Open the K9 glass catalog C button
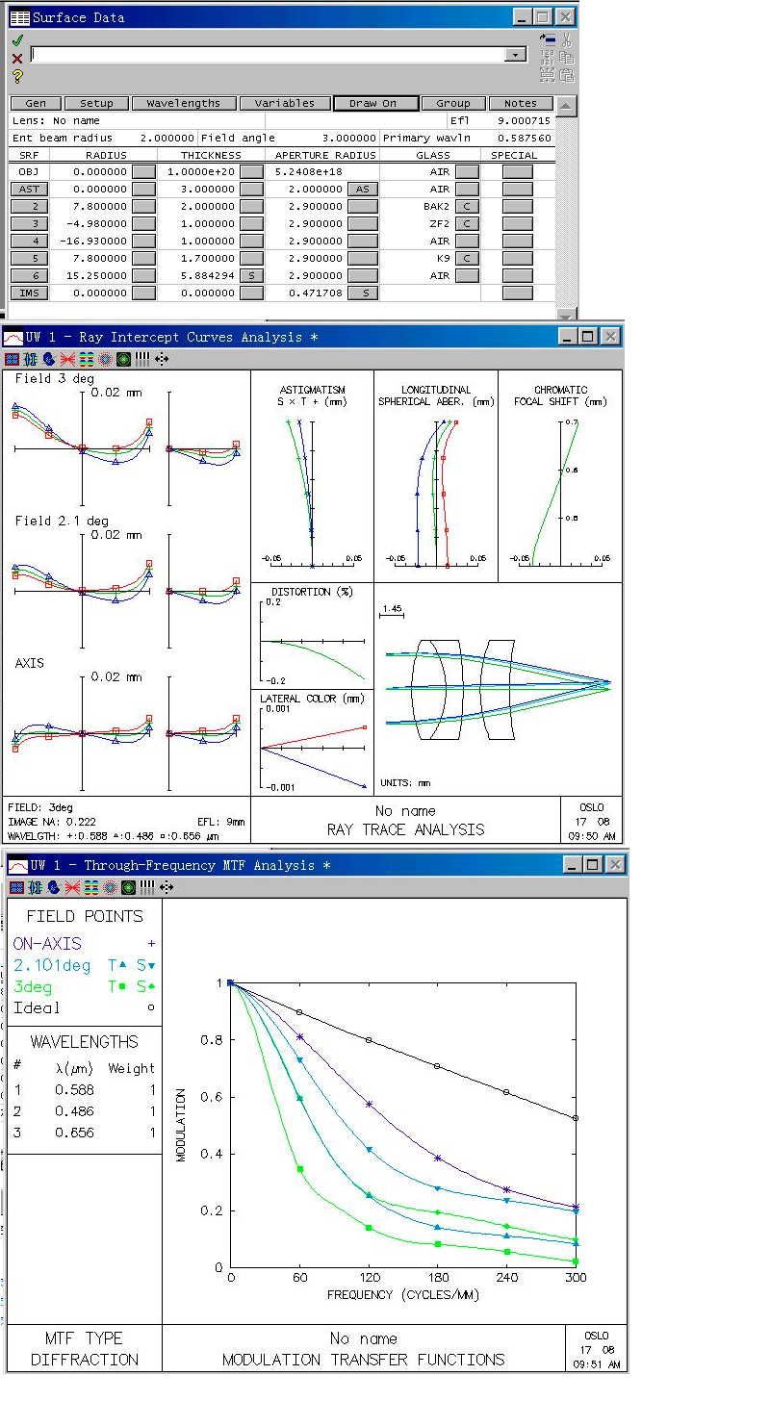 pyautogui.click(x=467, y=258)
